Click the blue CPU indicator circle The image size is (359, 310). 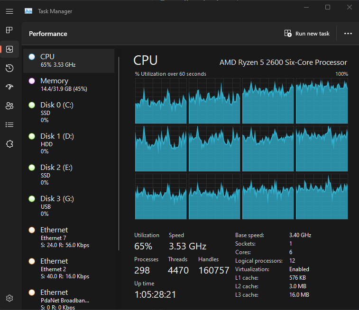[32, 57]
